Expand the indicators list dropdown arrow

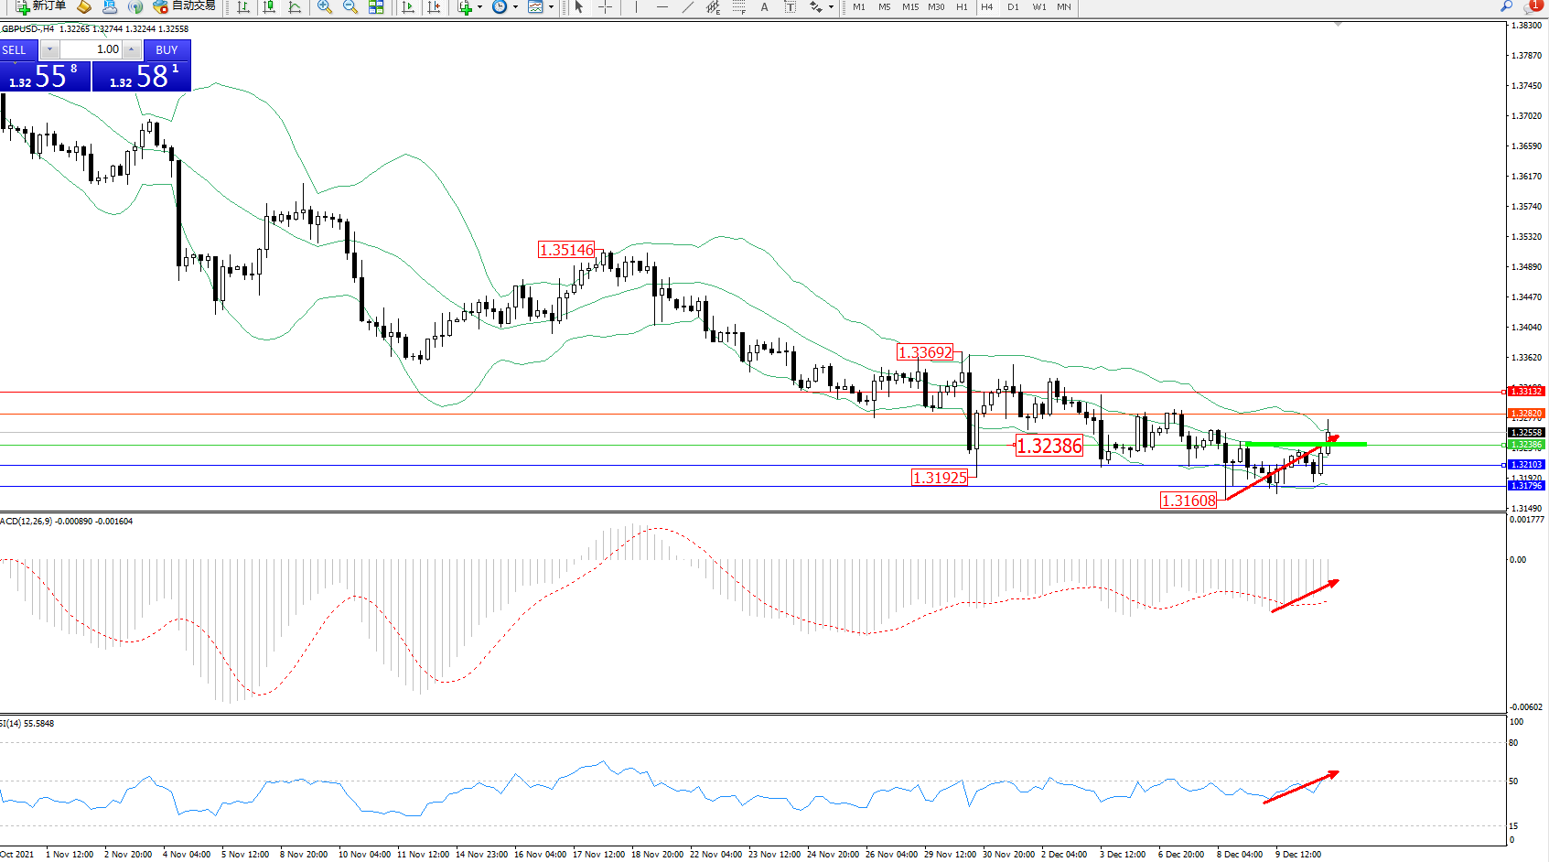coord(479,6)
